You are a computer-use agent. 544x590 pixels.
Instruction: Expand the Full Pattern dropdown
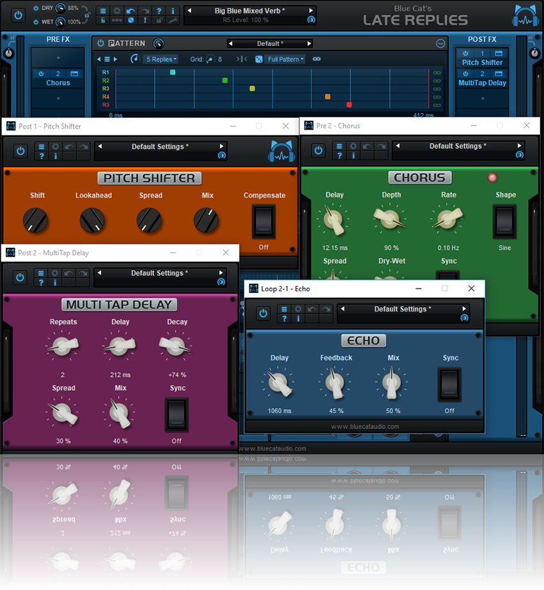pyautogui.click(x=285, y=59)
